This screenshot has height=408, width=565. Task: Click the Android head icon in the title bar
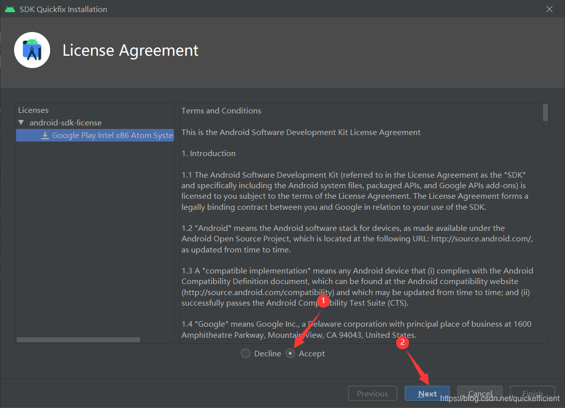pos(10,9)
